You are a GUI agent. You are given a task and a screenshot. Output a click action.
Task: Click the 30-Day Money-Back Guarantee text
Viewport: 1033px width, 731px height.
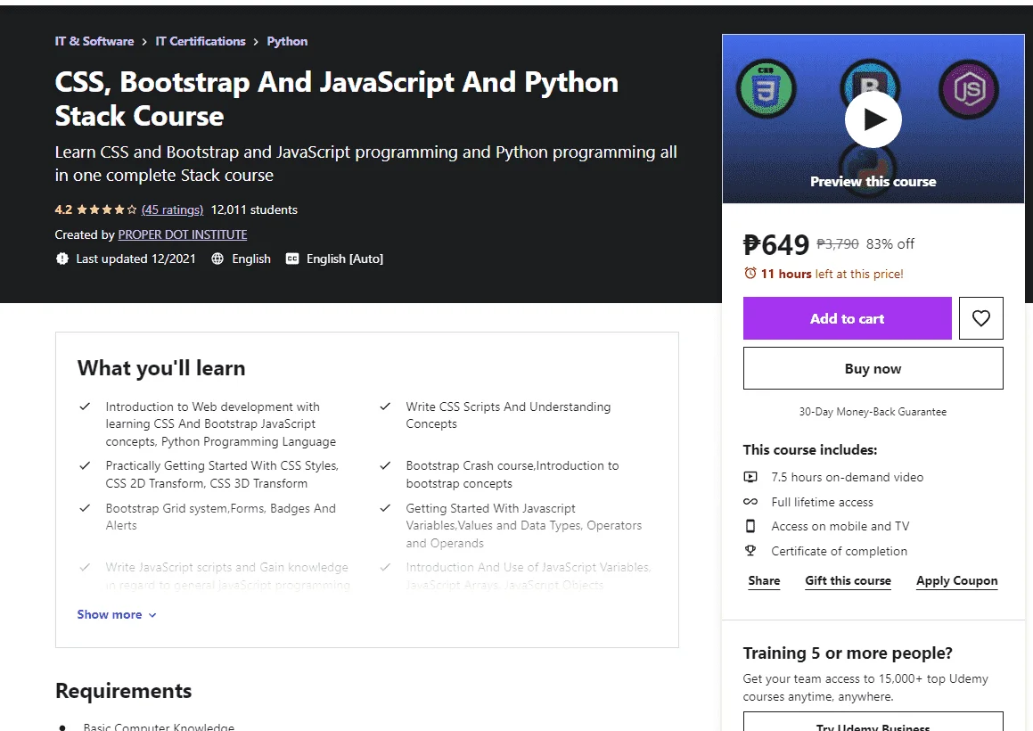(x=873, y=411)
